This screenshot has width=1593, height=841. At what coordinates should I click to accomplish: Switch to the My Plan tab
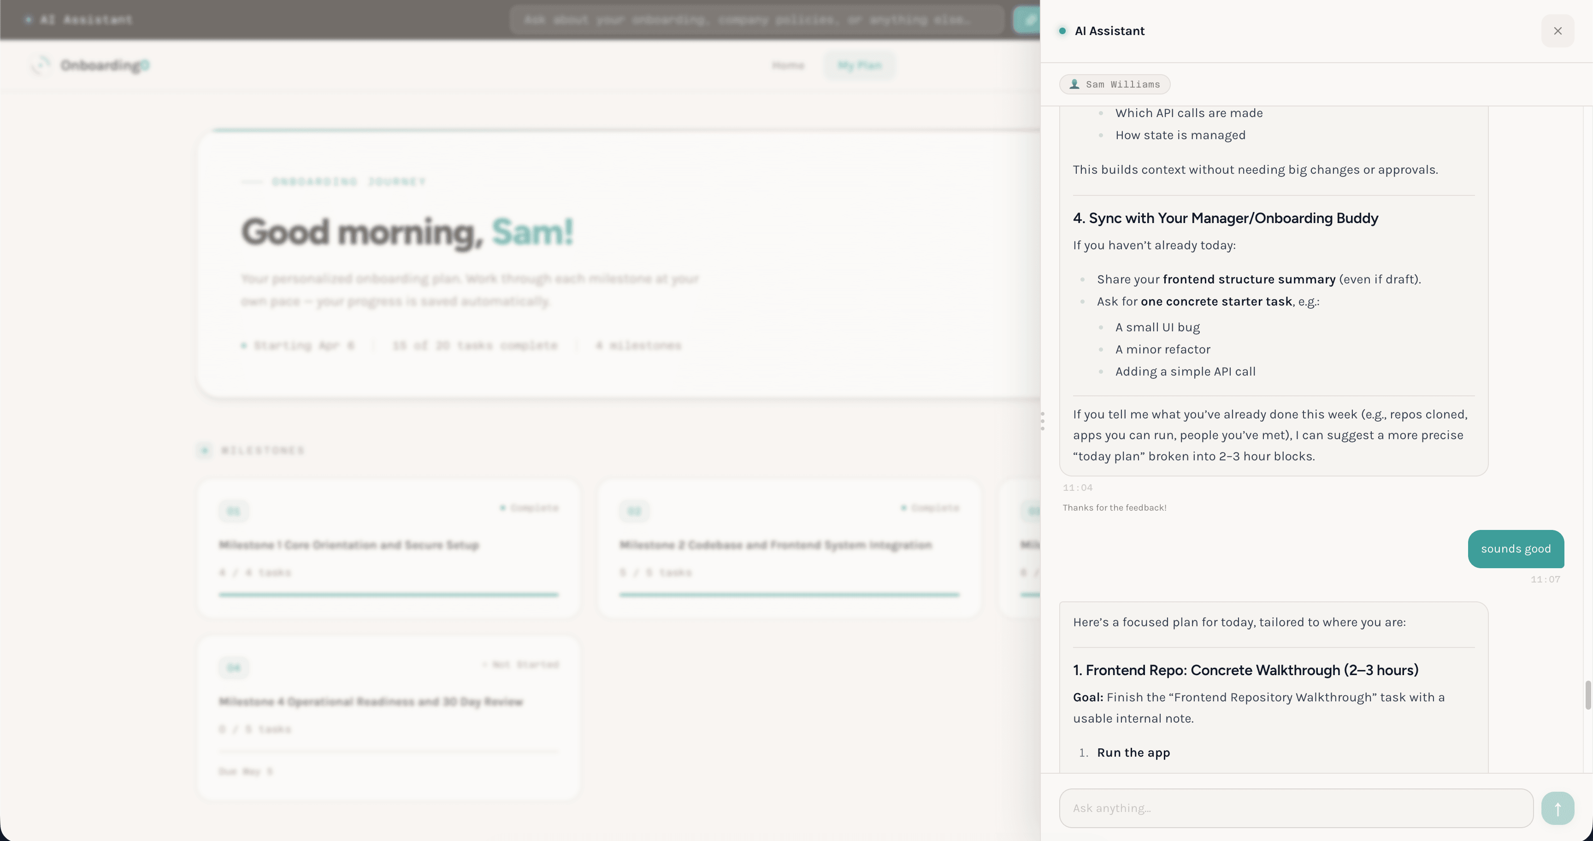pyautogui.click(x=859, y=65)
